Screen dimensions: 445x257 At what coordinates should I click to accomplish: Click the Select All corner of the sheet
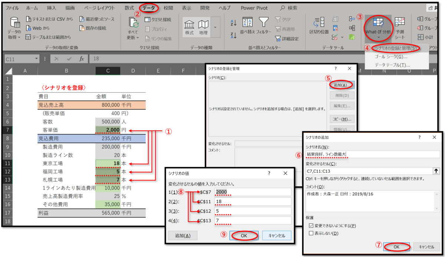8,71
